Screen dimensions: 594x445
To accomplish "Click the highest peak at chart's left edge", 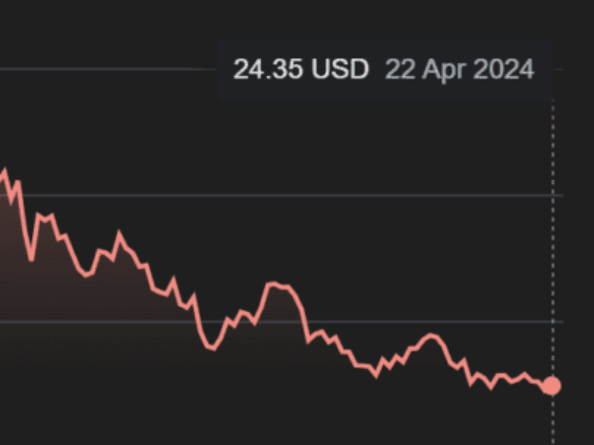I will (x=4, y=171).
